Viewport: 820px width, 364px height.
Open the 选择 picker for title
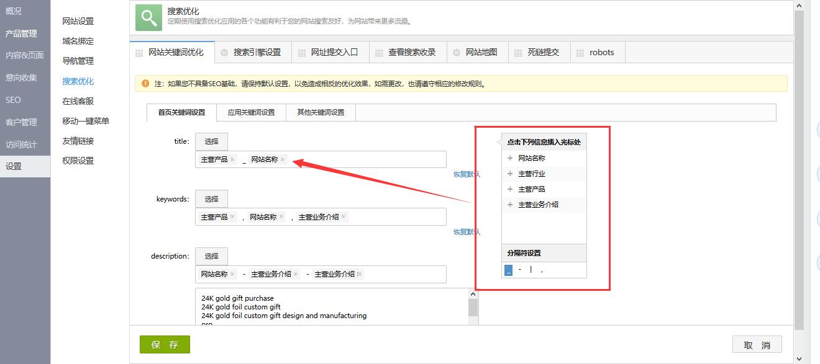pyautogui.click(x=211, y=141)
